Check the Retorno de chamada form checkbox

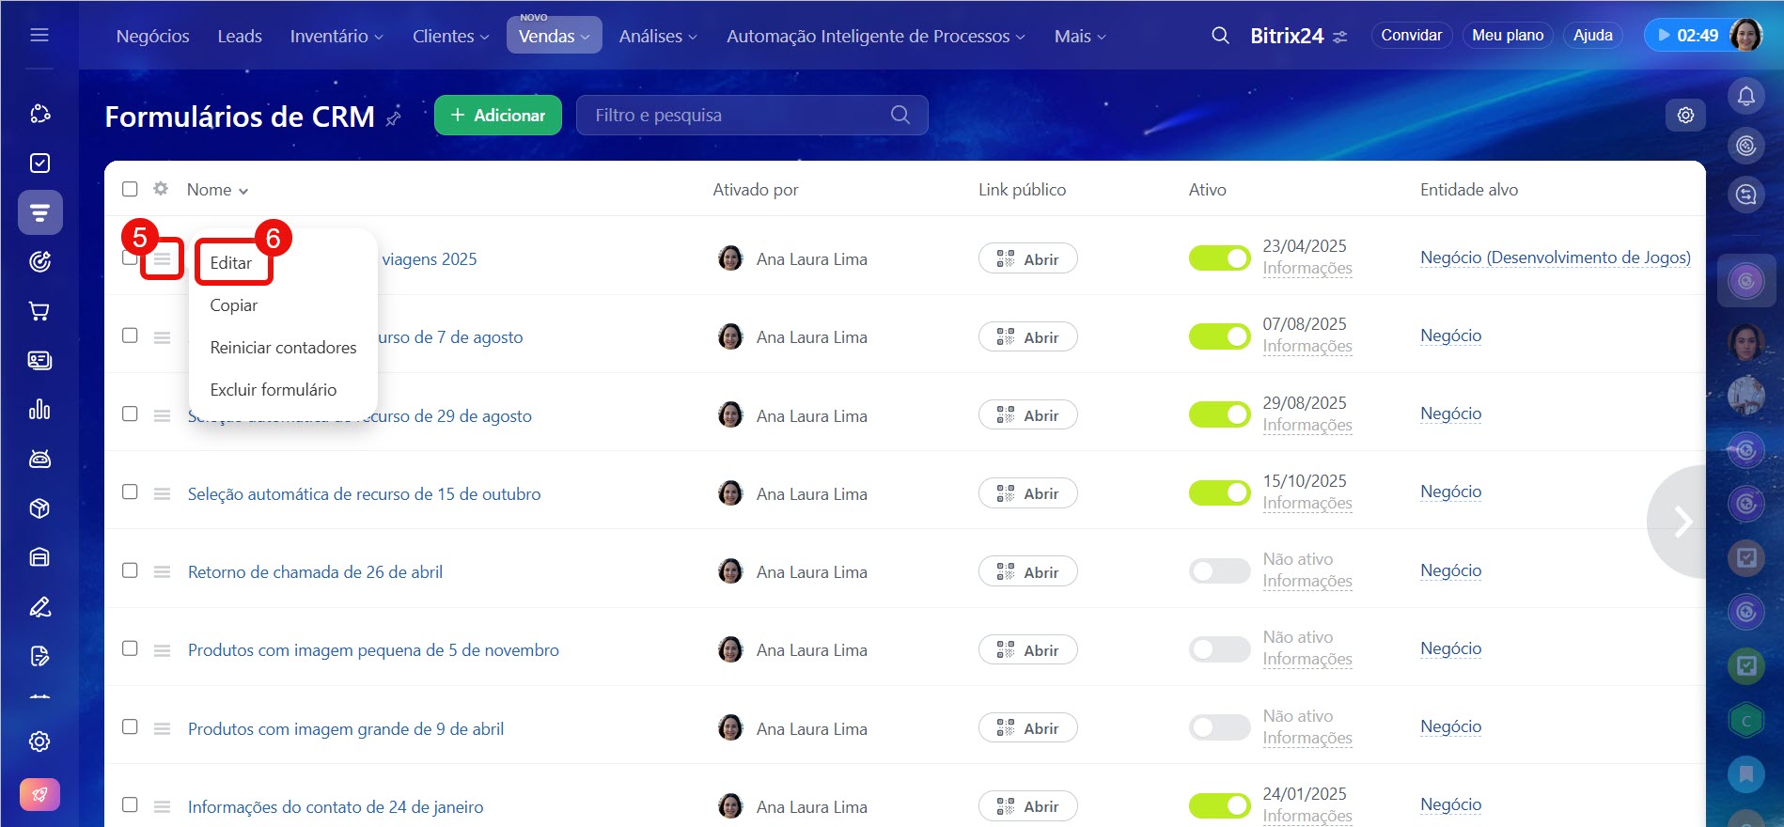tap(130, 570)
